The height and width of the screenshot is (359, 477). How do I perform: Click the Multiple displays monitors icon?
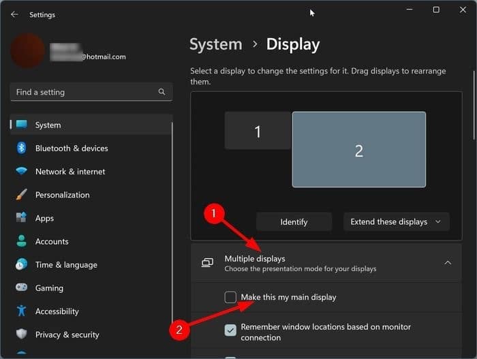click(x=207, y=262)
